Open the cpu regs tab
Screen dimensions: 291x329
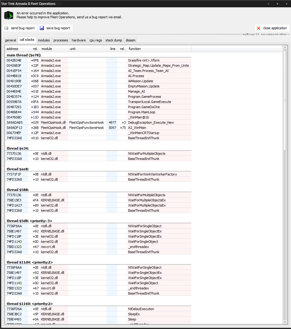tap(96, 40)
